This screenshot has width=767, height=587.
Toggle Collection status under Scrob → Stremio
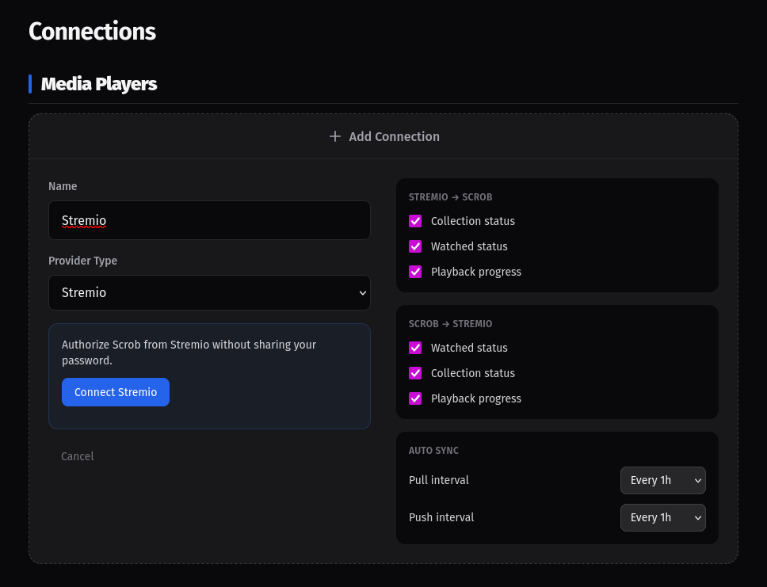415,373
